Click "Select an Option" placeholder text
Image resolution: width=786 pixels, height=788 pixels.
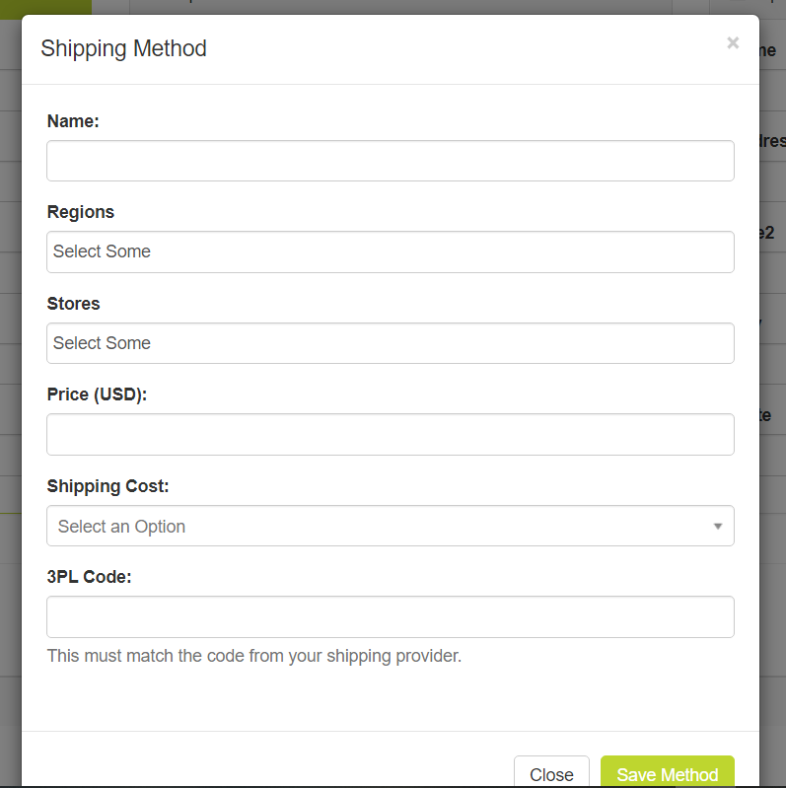[x=121, y=527]
